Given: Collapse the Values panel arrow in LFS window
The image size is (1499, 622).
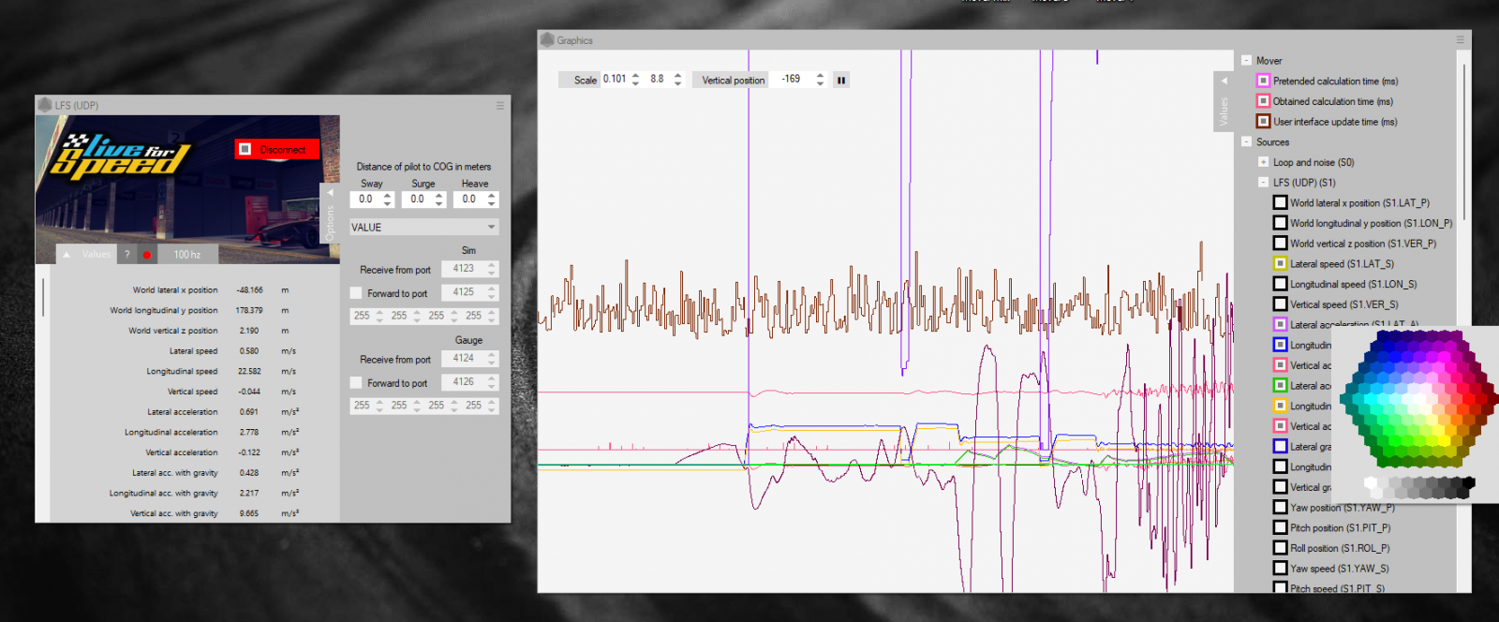Looking at the screenshot, I should [x=67, y=254].
